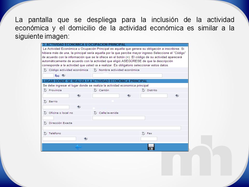The image size is (249, 187).
Task: Click help icon next to Dirección Exacta
Action: [45, 123]
